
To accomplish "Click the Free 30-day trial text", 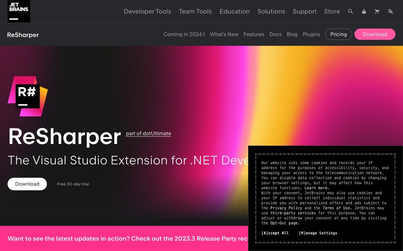I will coord(73,184).
